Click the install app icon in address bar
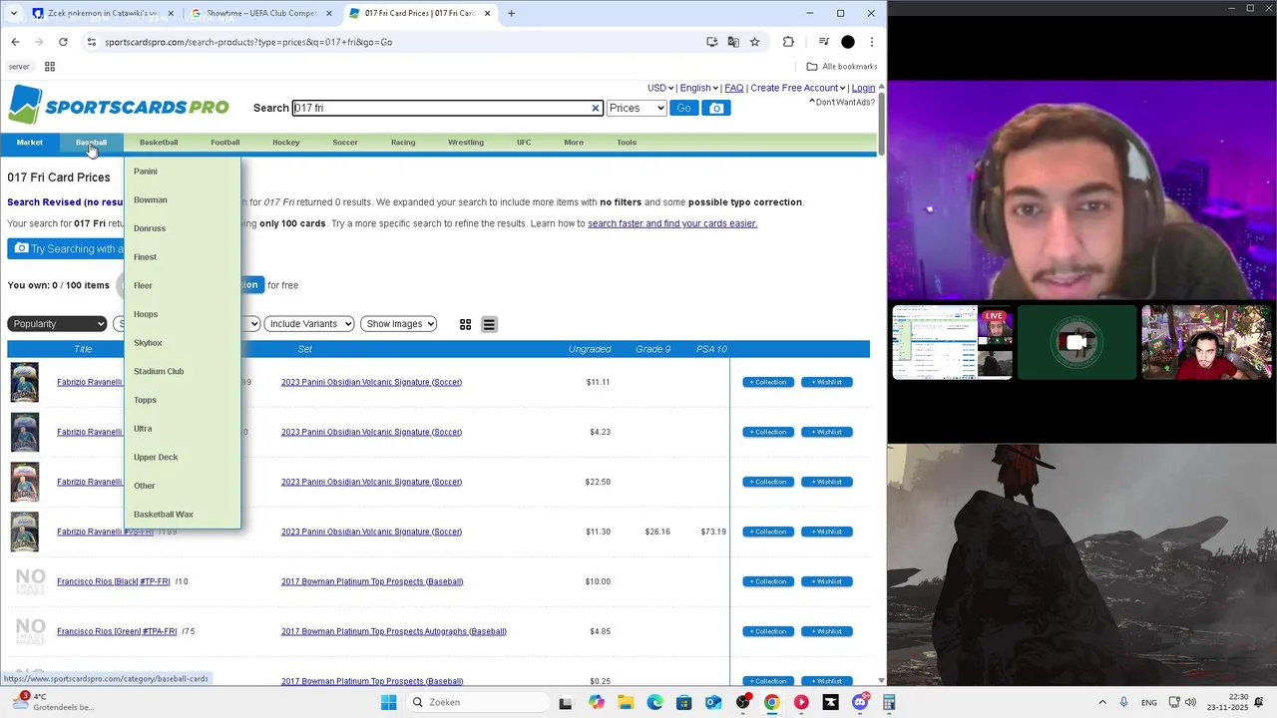Image resolution: width=1277 pixels, height=718 pixels. [x=711, y=42]
